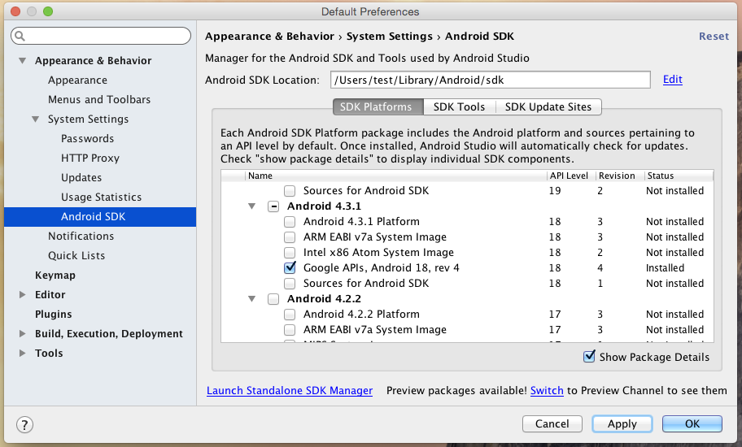This screenshot has height=447, width=742.
Task: Collapse the System Settings tree node
Action: pos(36,119)
